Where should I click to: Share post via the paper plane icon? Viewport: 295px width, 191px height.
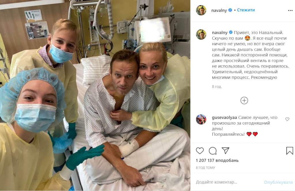point(225,150)
